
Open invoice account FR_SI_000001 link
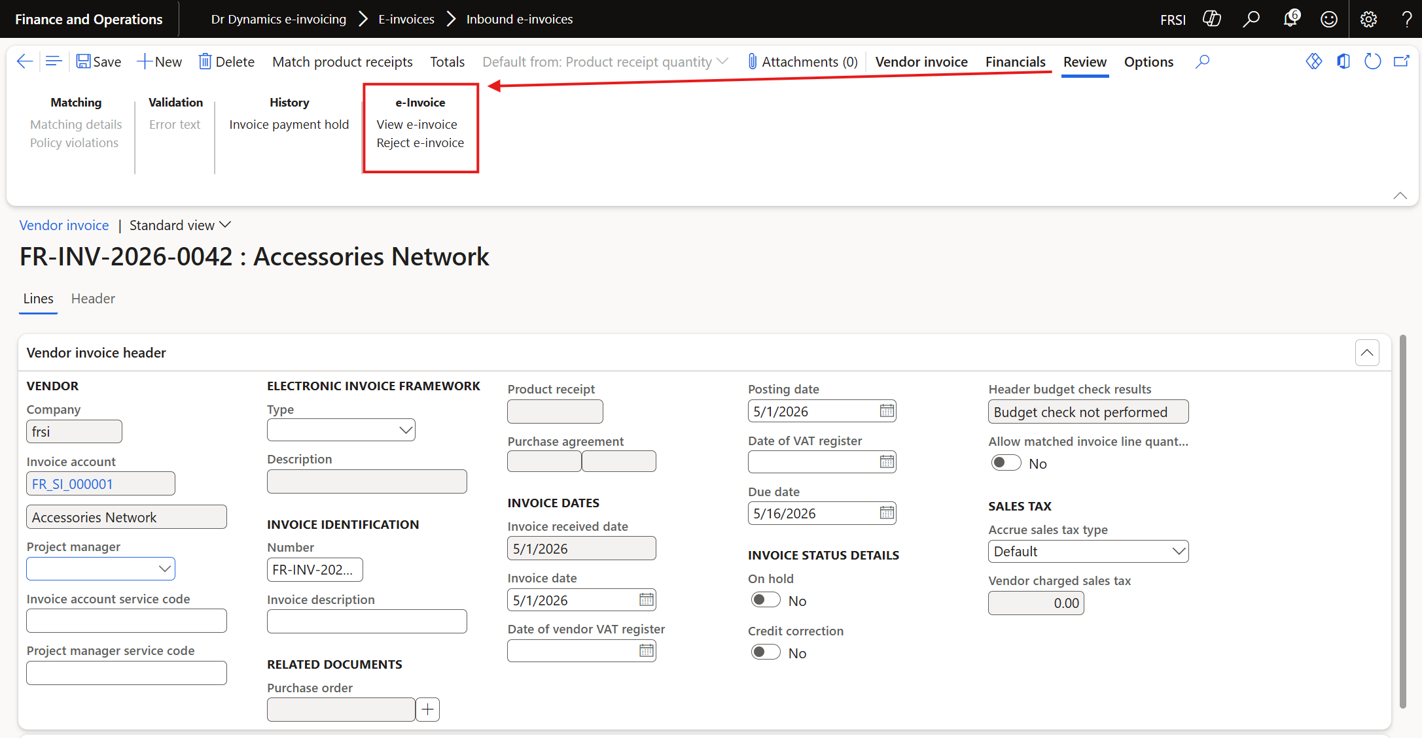click(x=72, y=484)
